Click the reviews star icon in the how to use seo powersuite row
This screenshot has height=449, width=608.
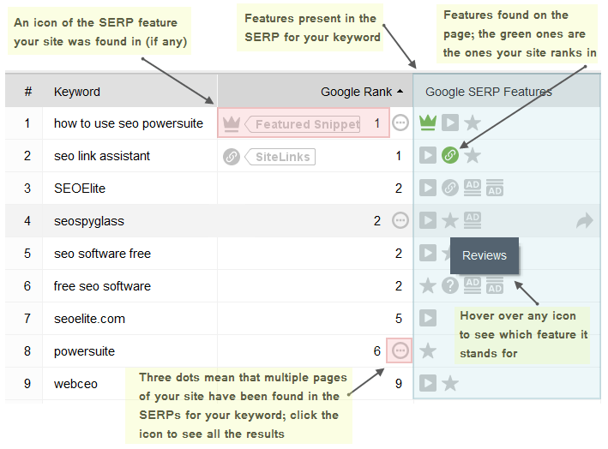(x=473, y=123)
